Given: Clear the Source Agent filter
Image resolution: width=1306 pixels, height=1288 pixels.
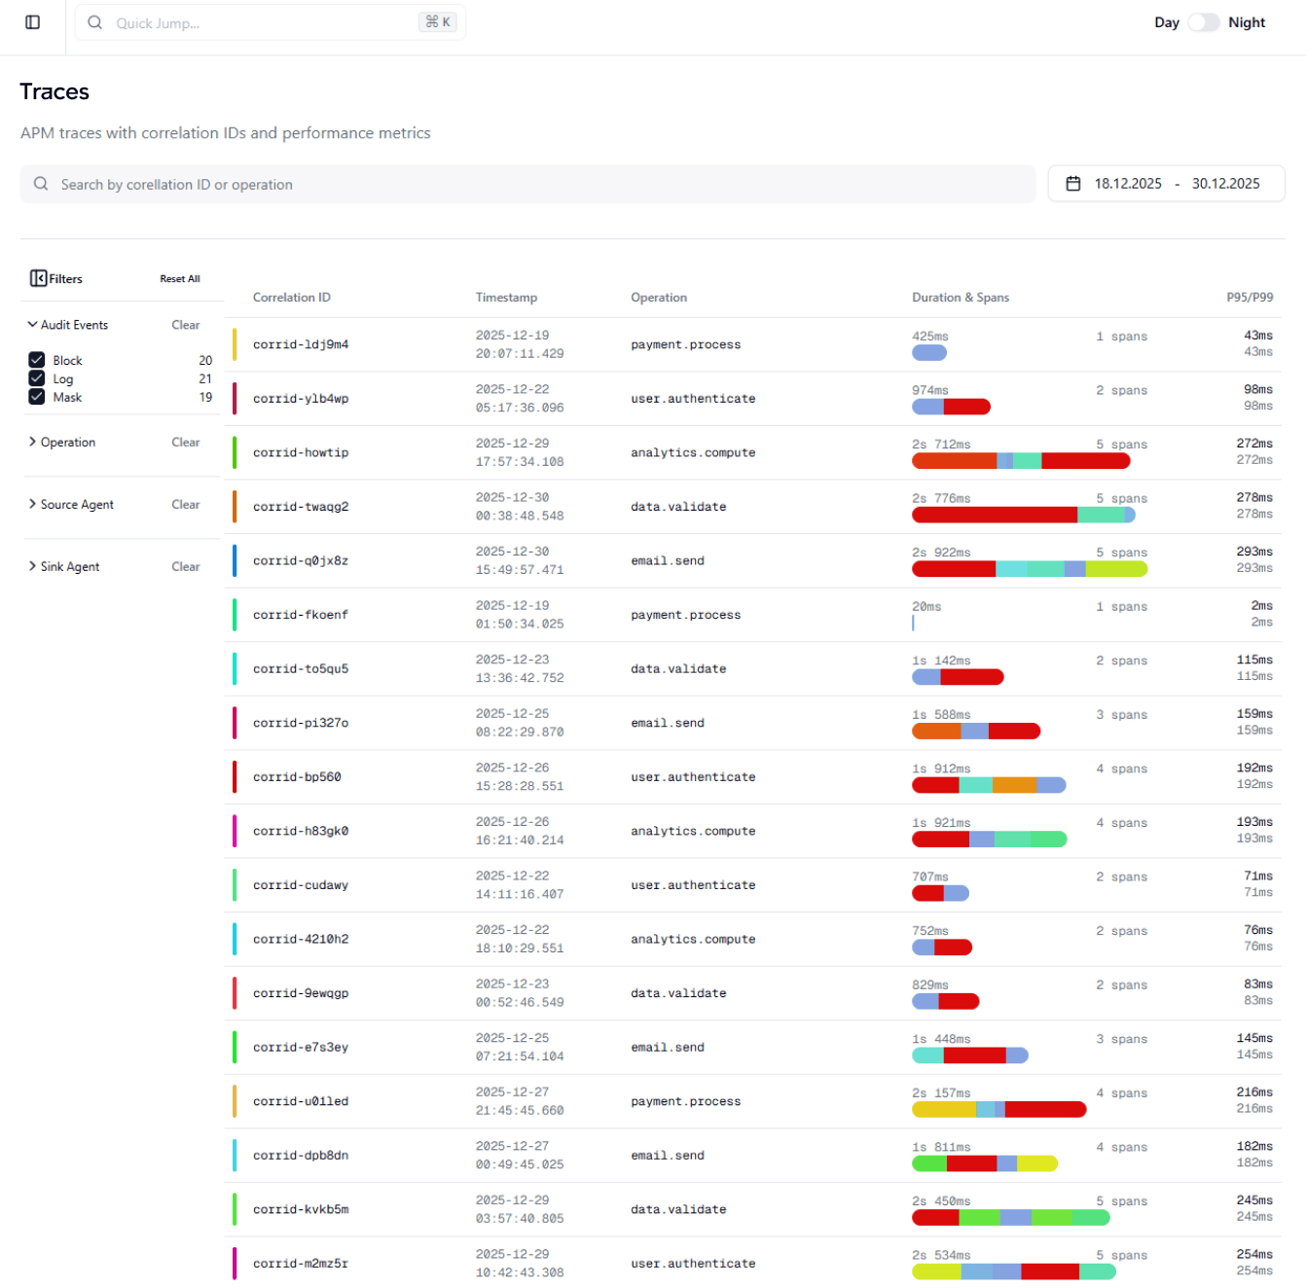Looking at the screenshot, I should [186, 504].
